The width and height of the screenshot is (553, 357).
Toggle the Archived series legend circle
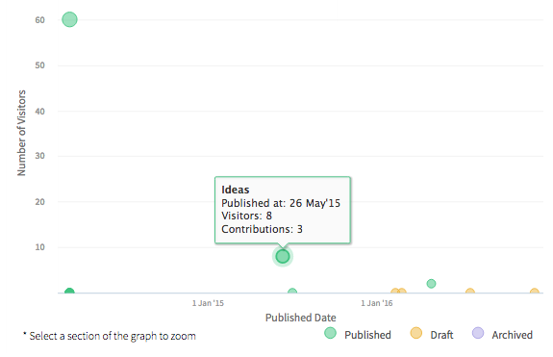(478, 333)
